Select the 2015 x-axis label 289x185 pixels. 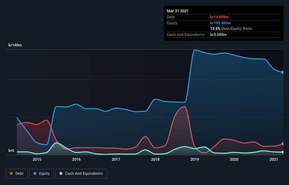click(x=37, y=159)
